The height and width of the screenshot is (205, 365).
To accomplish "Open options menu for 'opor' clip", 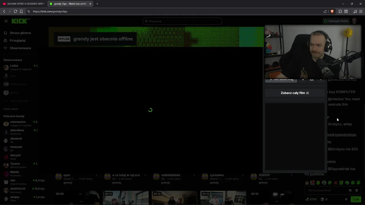I will click(x=96, y=175).
